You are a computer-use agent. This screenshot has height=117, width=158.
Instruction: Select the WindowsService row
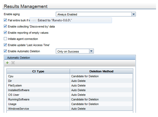(x=70, y=109)
